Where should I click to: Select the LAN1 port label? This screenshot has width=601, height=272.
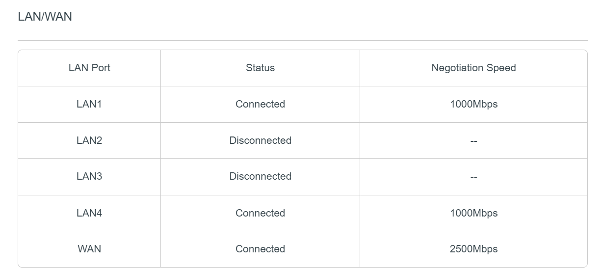[x=89, y=104]
